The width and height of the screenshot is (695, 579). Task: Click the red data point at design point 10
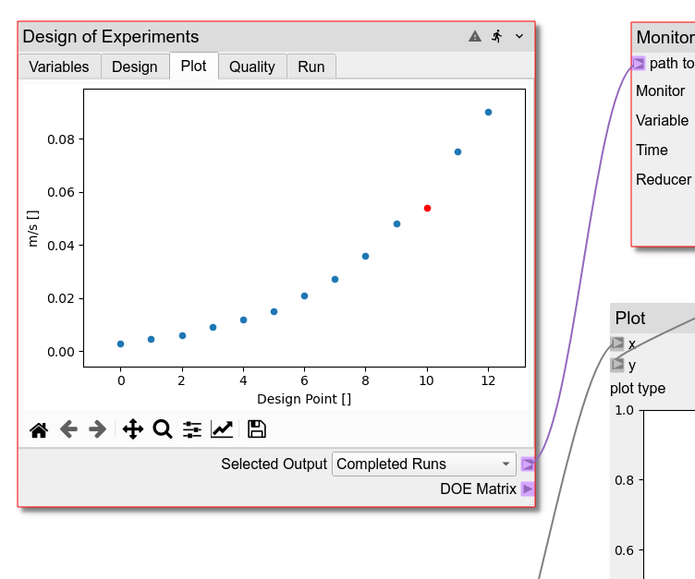[427, 208]
